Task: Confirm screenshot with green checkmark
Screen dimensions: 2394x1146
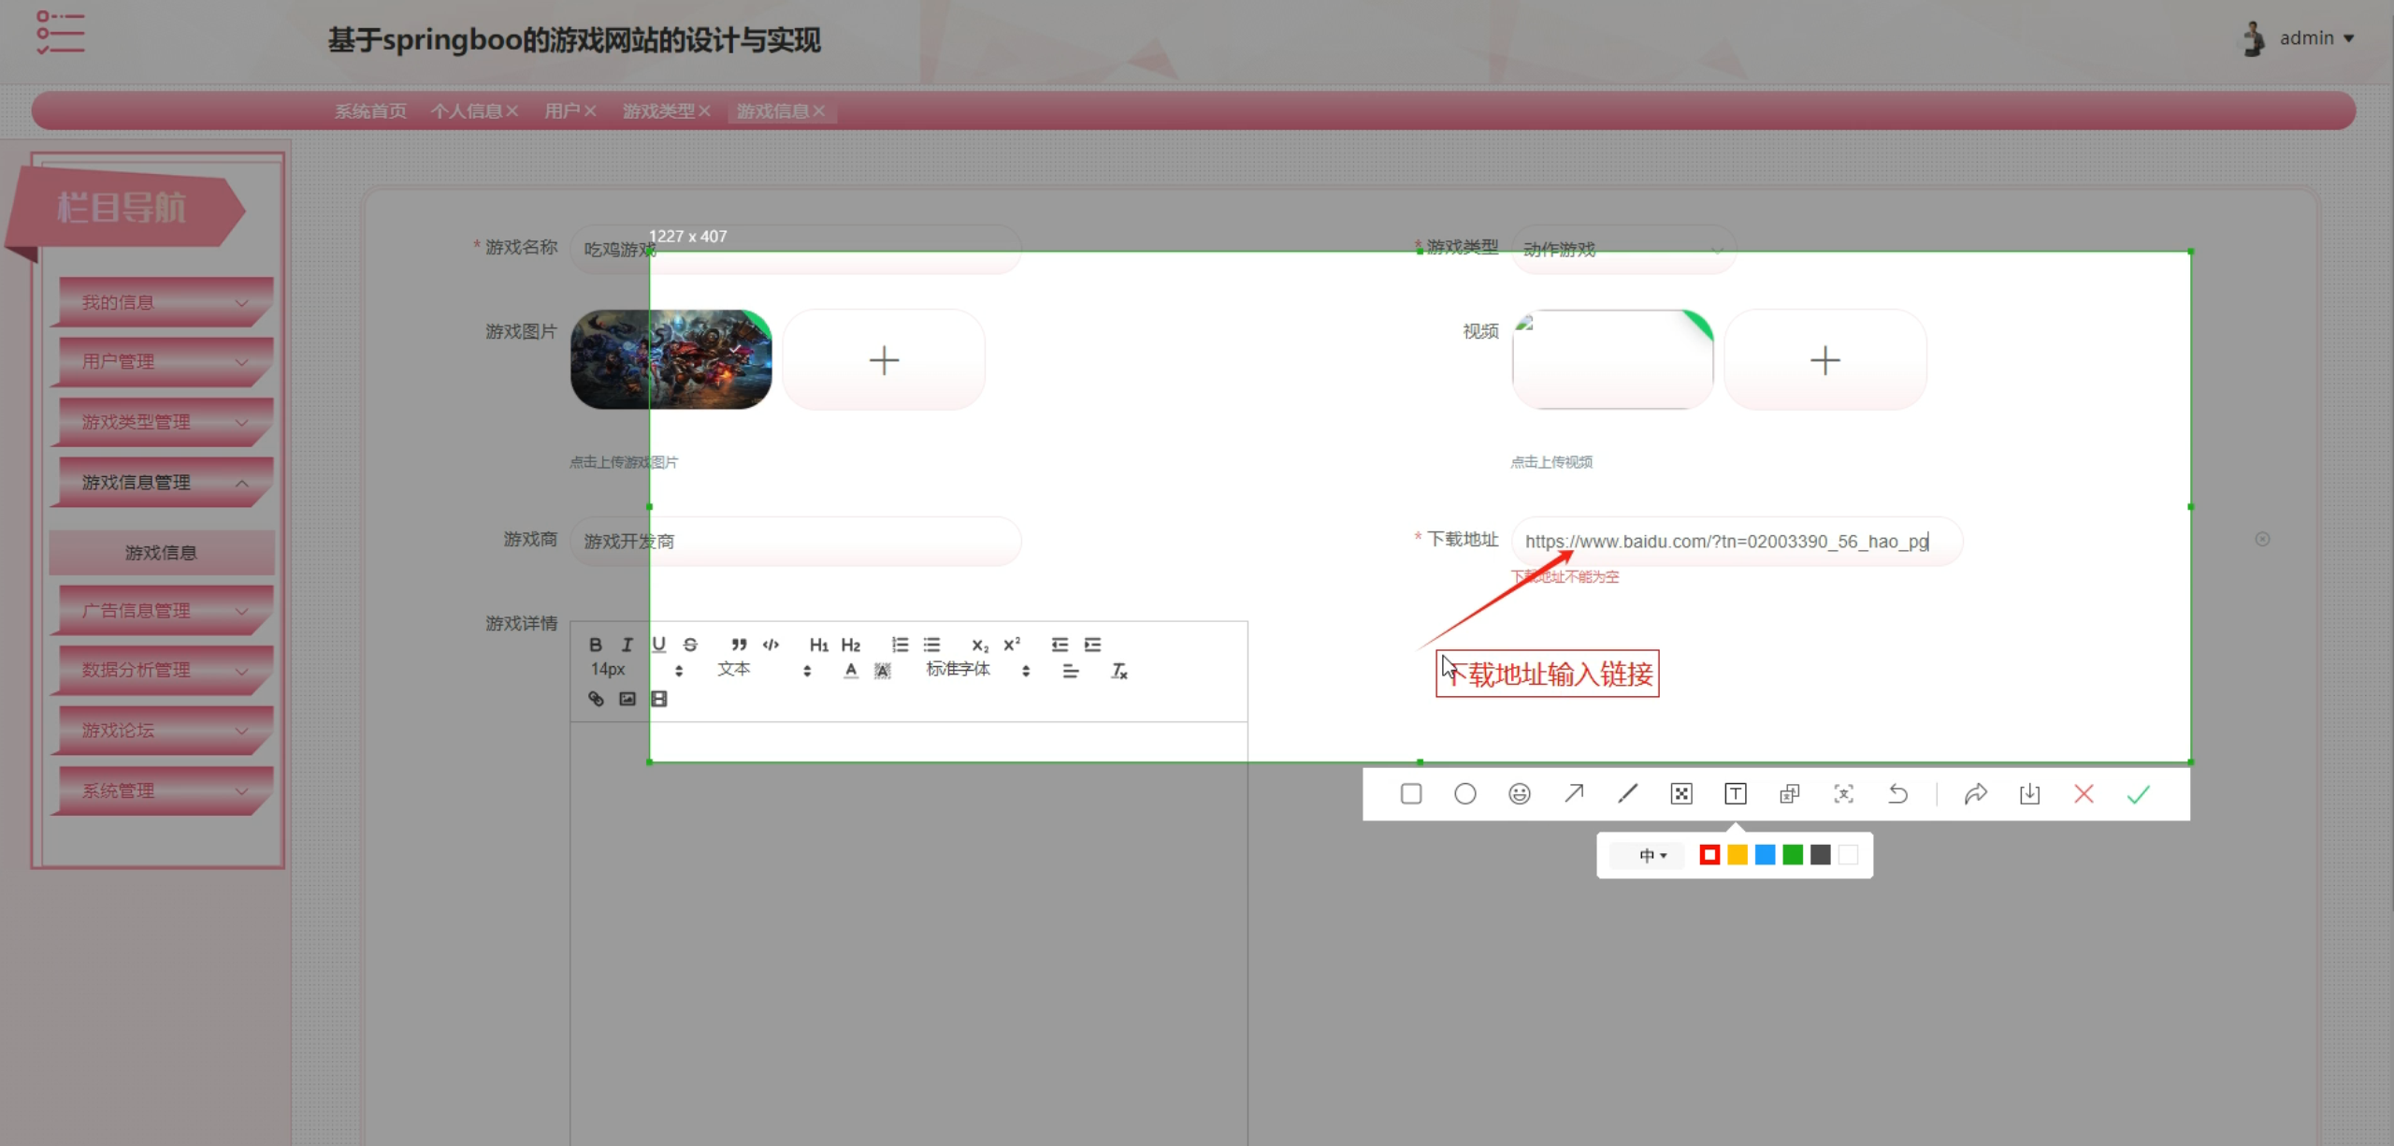Action: pos(2139,794)
